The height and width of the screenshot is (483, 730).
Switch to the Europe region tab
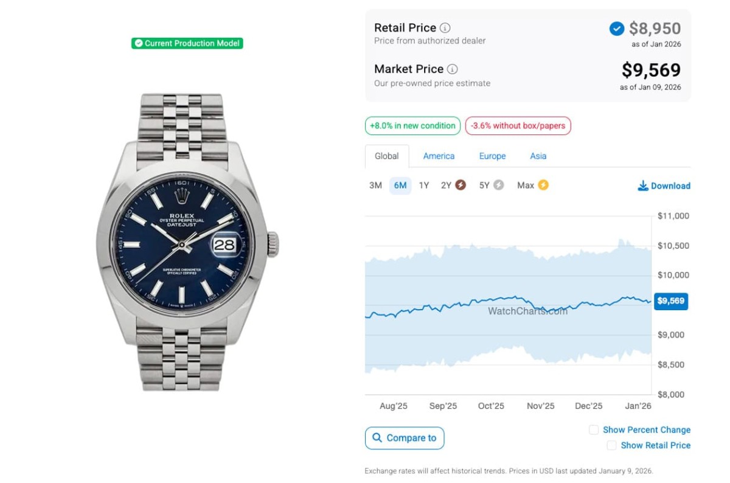click(492, 156)
